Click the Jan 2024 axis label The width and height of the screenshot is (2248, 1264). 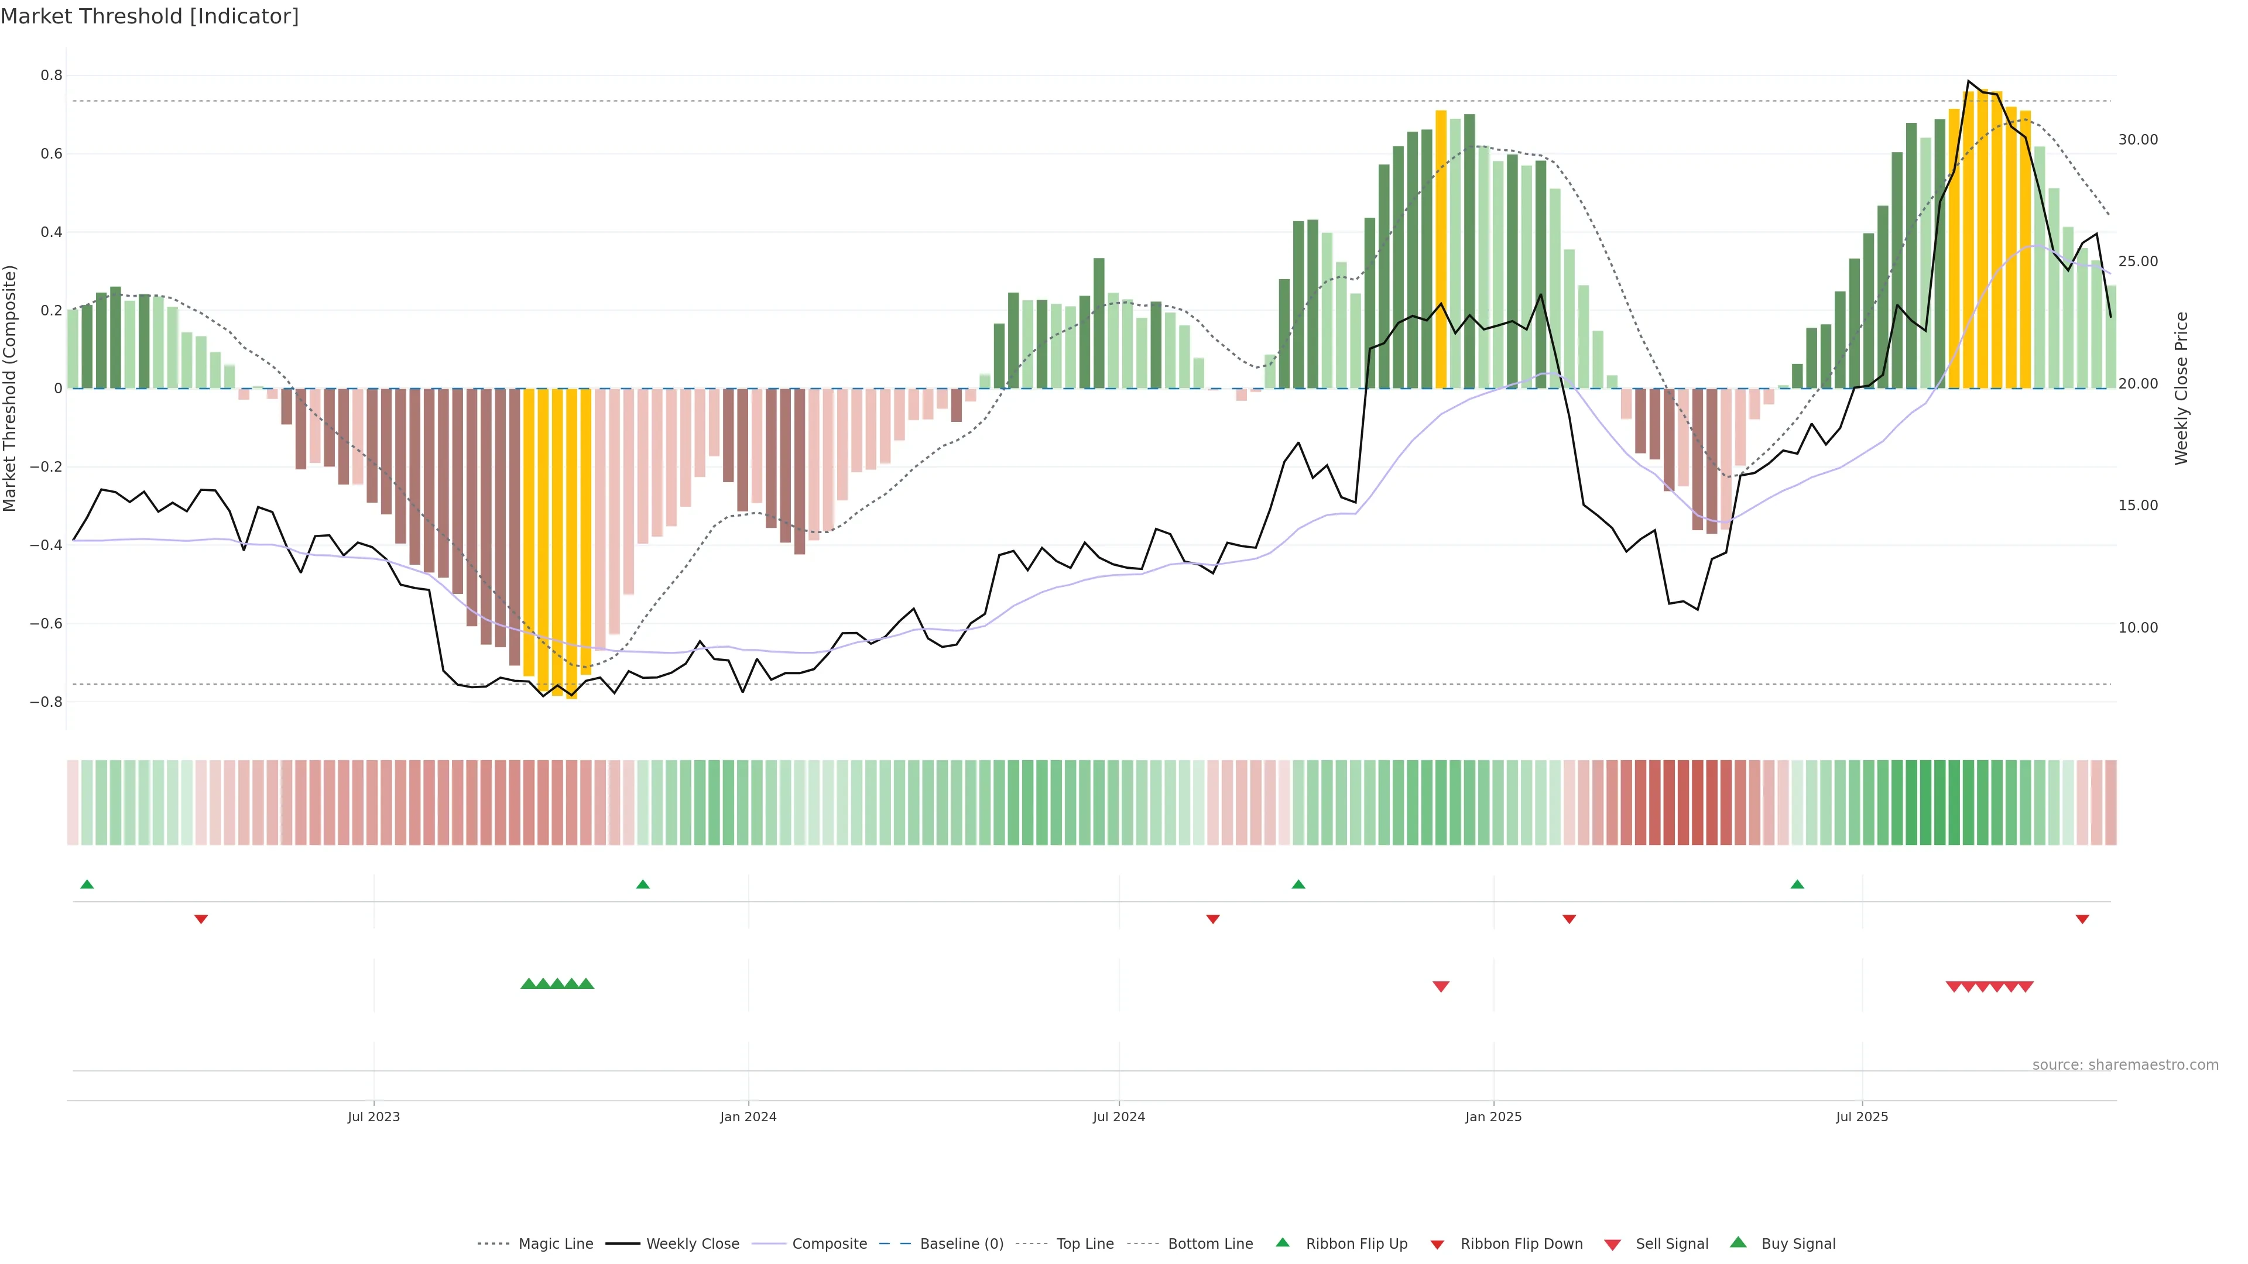[748, 1117]
